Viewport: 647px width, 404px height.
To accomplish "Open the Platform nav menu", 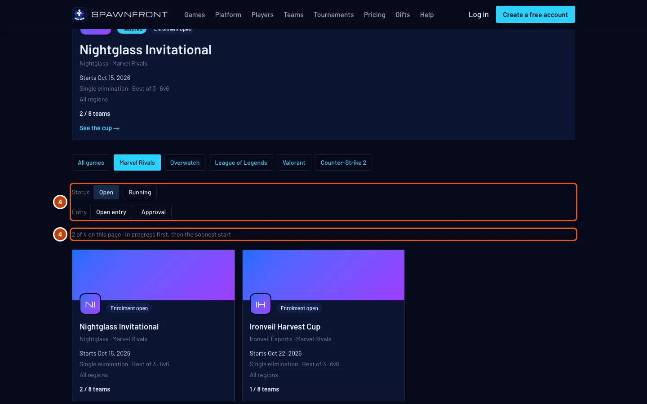I will pyautogui.click(x=228, y=15).
